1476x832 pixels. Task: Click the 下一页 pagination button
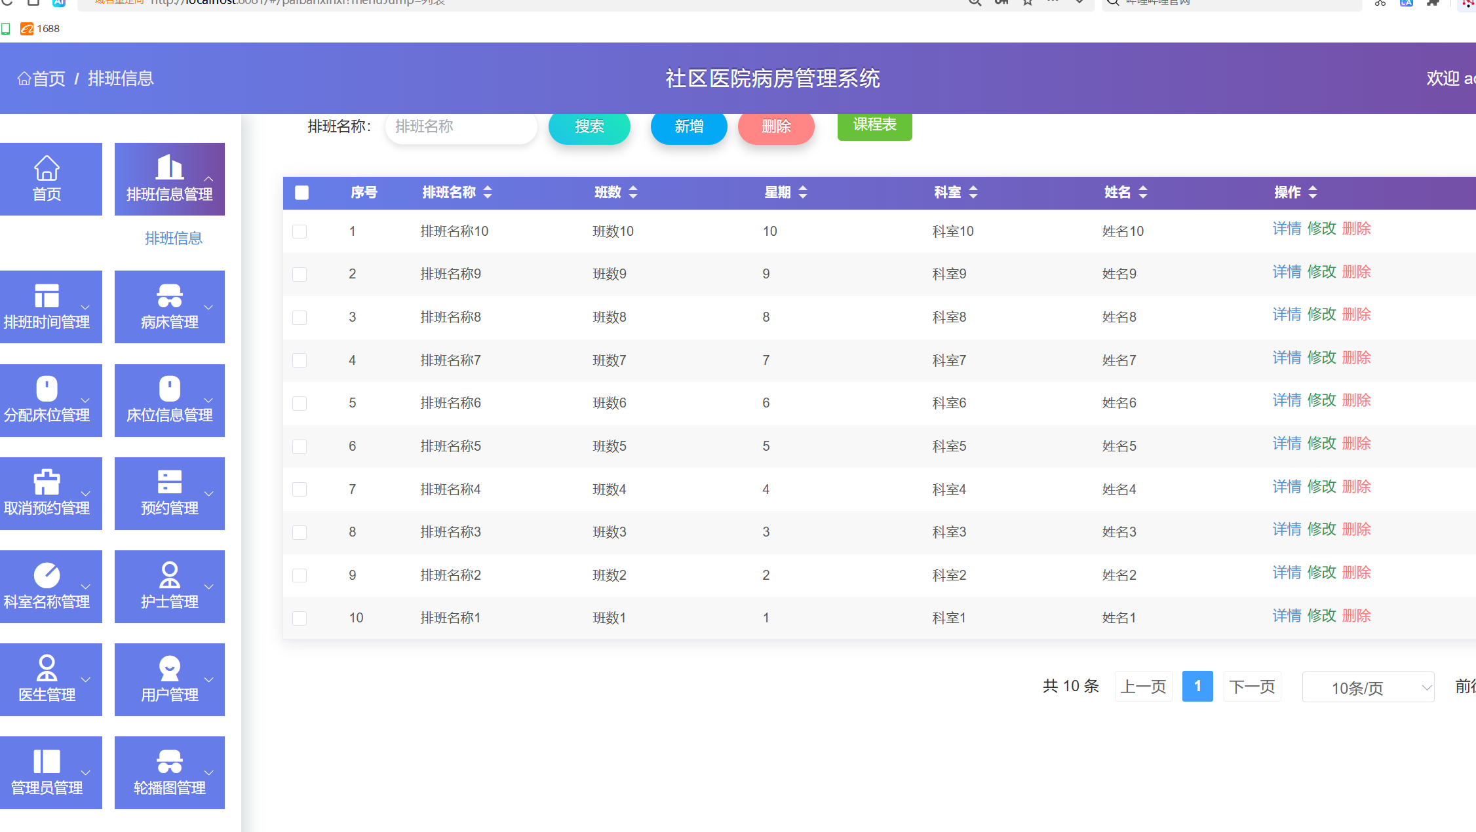(1252, 687)
